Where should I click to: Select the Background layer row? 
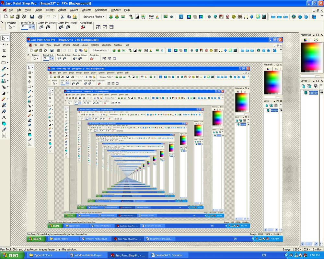(x=310, y=93)
